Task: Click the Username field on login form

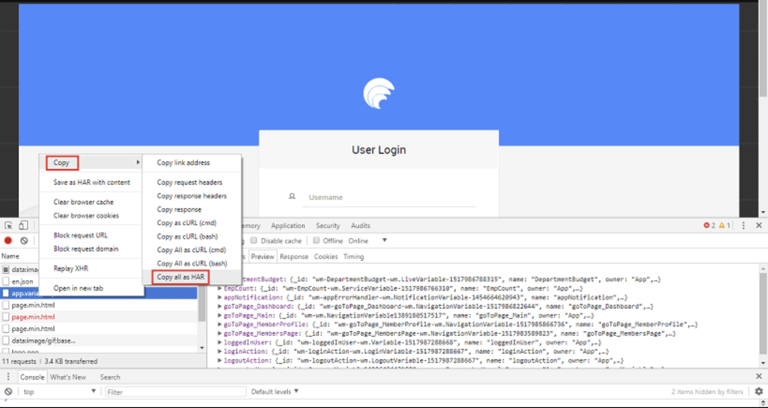Action: click(x=392, y=197)
